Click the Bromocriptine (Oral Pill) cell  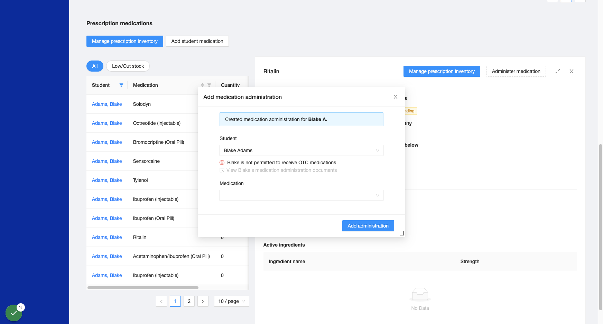pyautogui.click(x=159, y=142)
